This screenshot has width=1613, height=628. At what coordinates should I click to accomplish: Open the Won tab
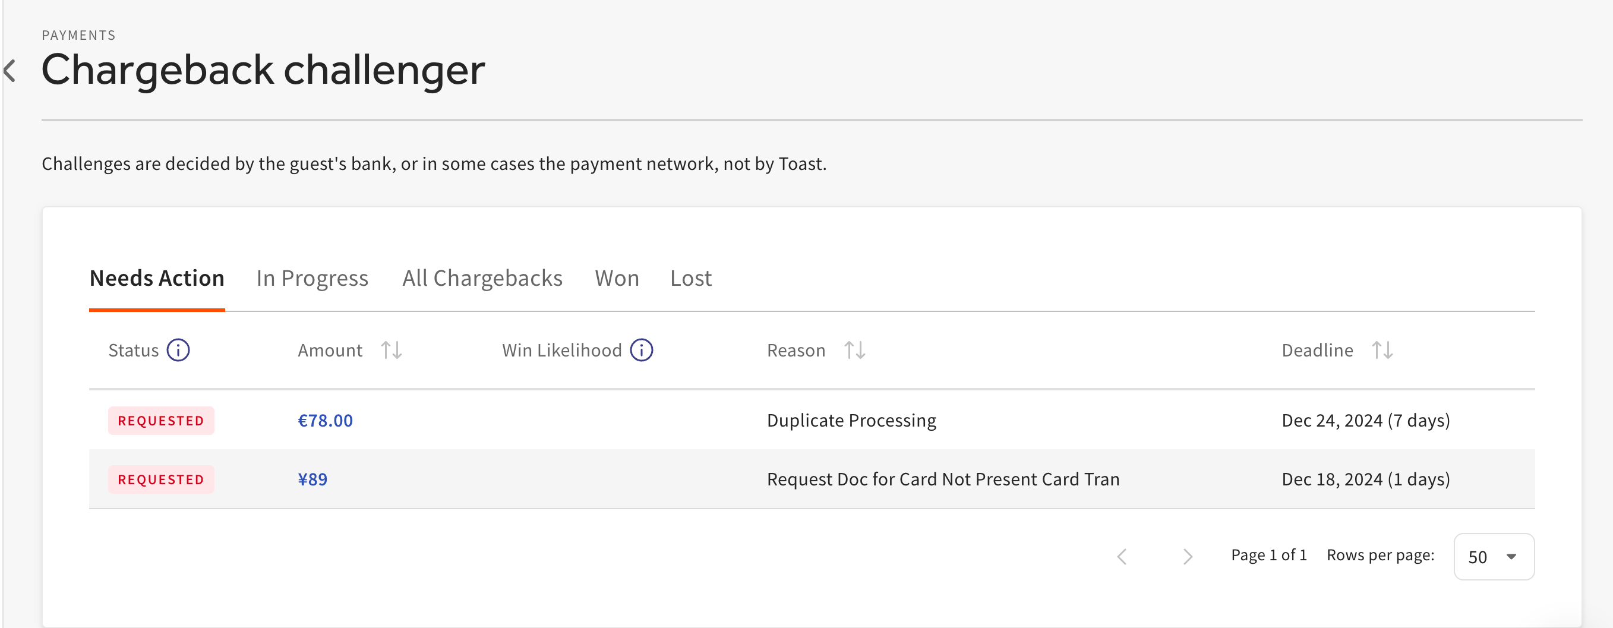pos(617,278)
